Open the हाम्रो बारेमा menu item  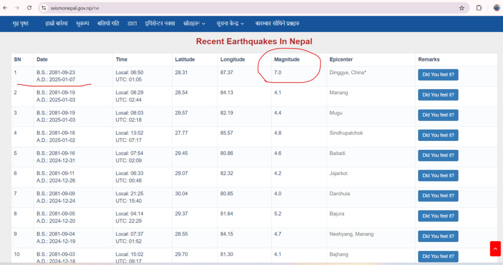coord(57,23)
